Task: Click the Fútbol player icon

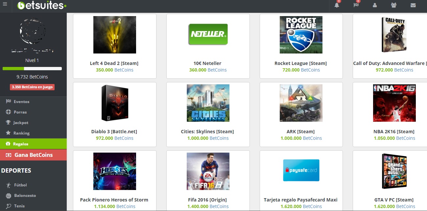Action: point(8,185)
